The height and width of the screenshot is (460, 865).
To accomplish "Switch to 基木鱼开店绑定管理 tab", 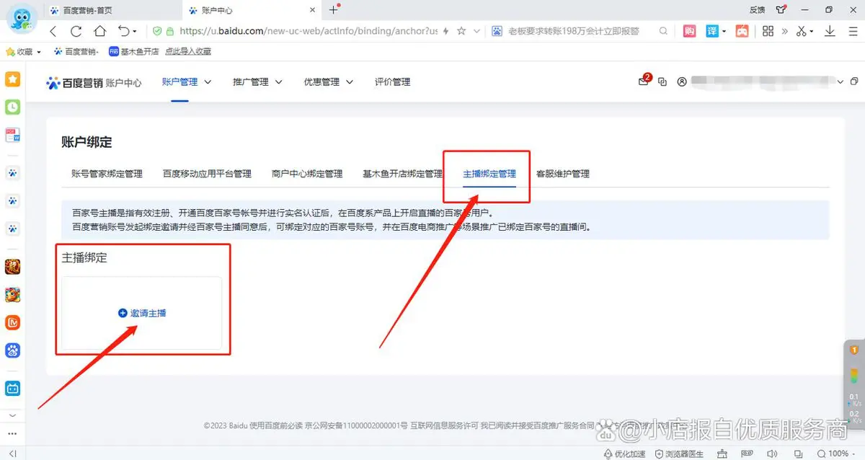I will 402,174.
